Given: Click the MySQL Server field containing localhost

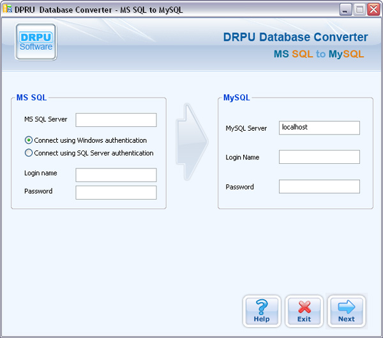Looking at the screenshot, I should coord(319,128).
